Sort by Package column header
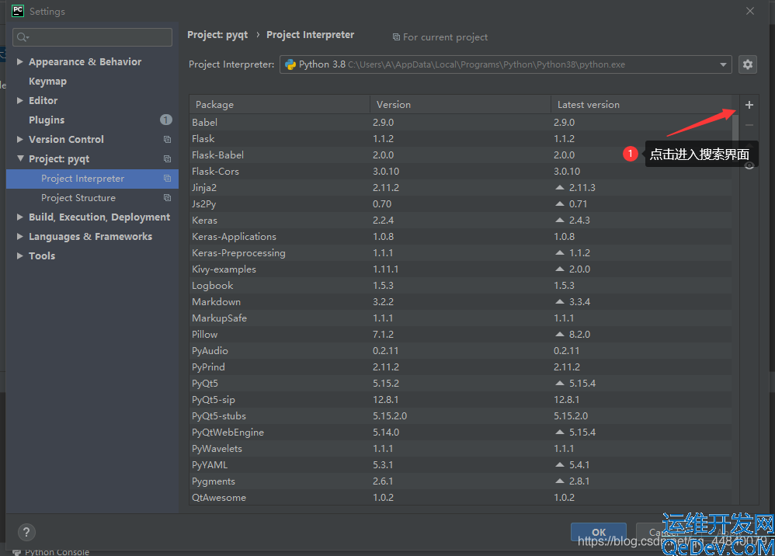775x556 pixels. coord(280,105)
